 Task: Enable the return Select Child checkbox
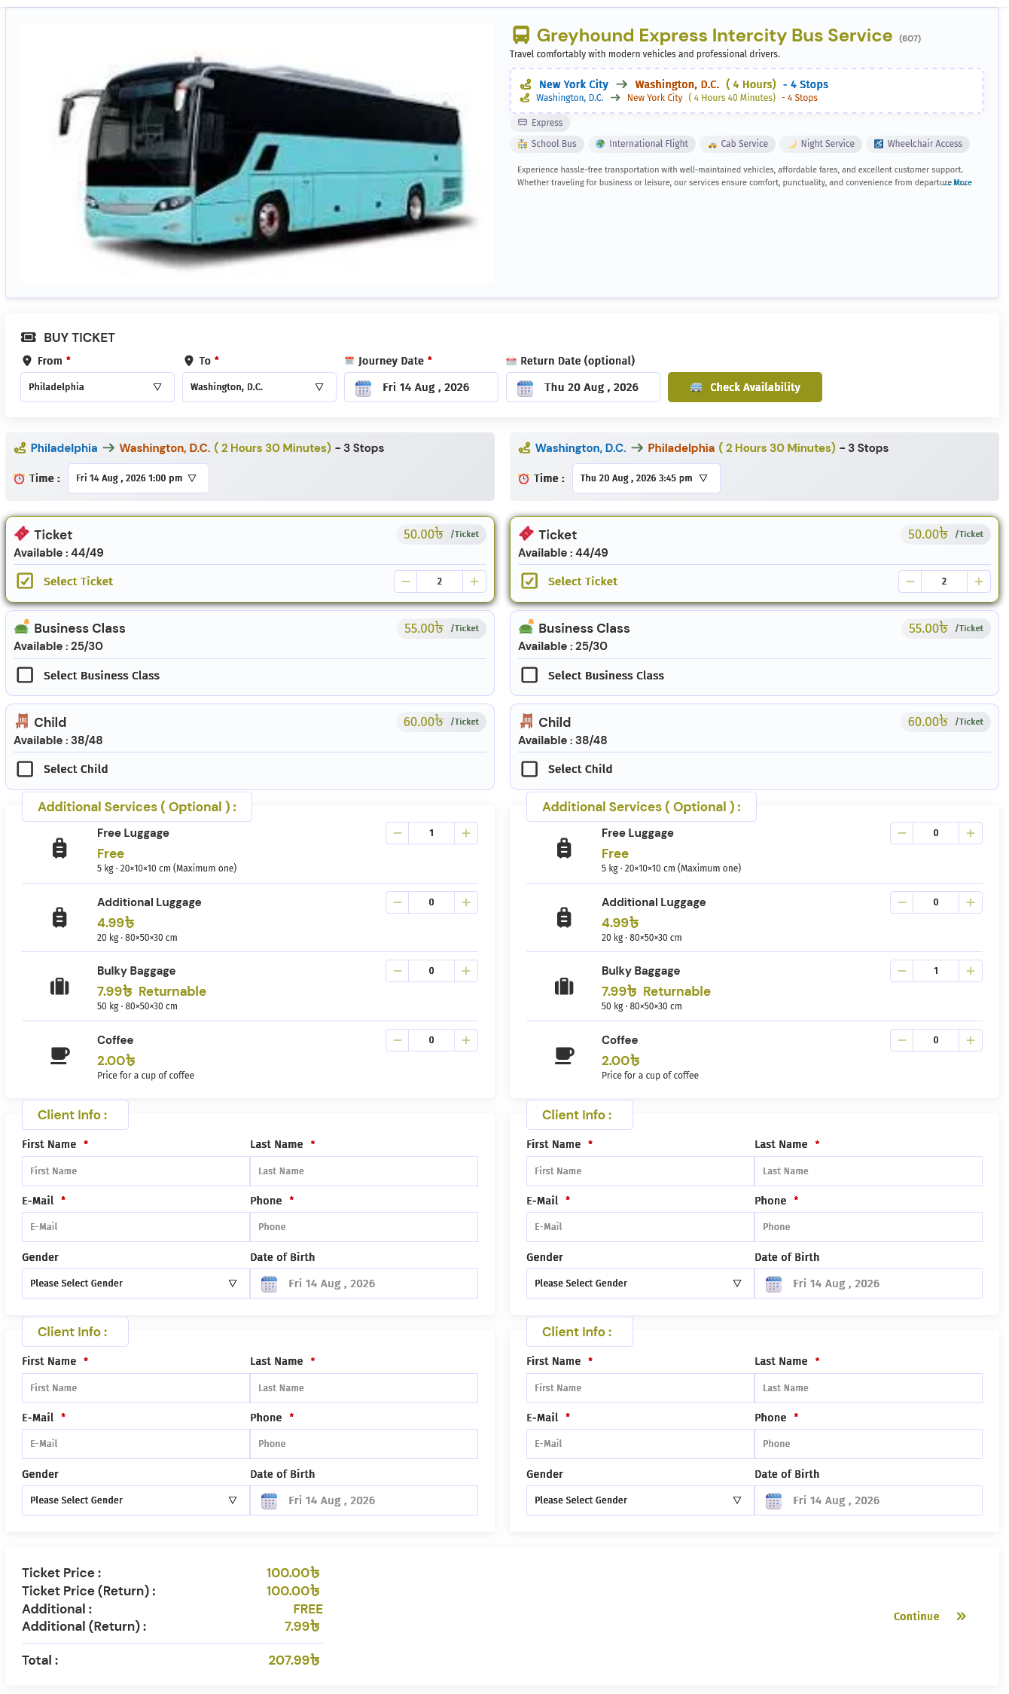pos(530,769)
